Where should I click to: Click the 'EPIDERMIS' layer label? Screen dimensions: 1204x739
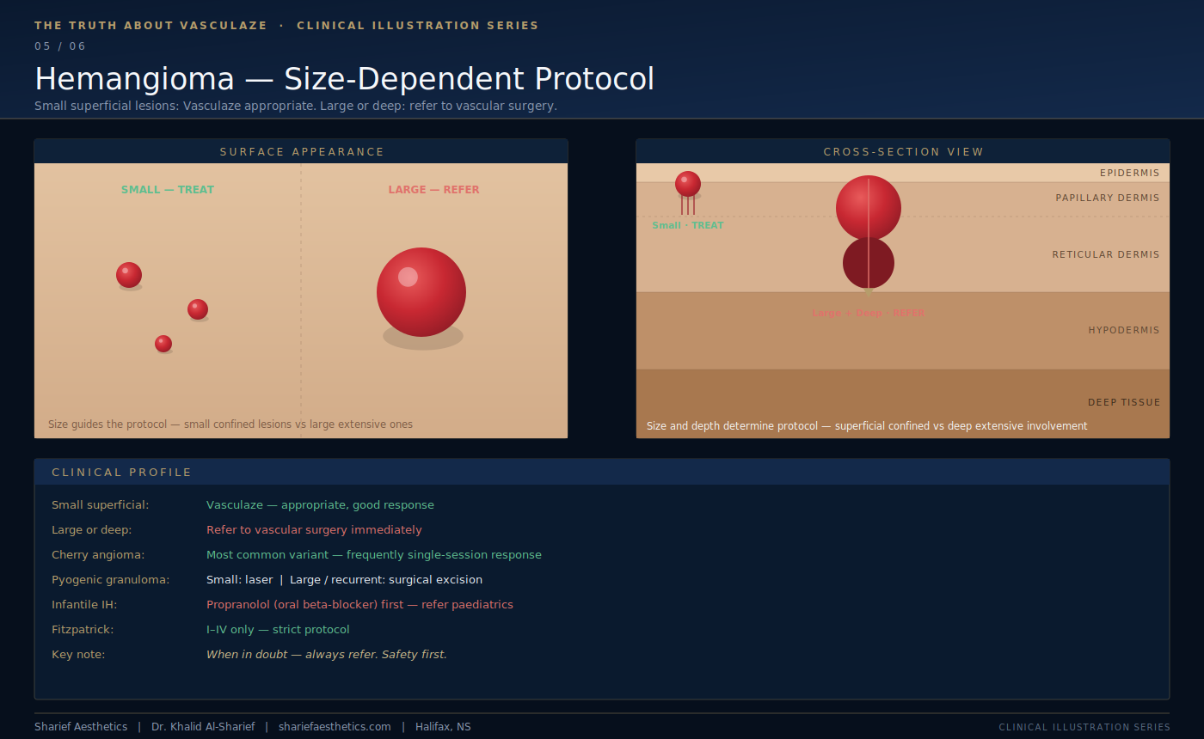[x=1129, y=173]
